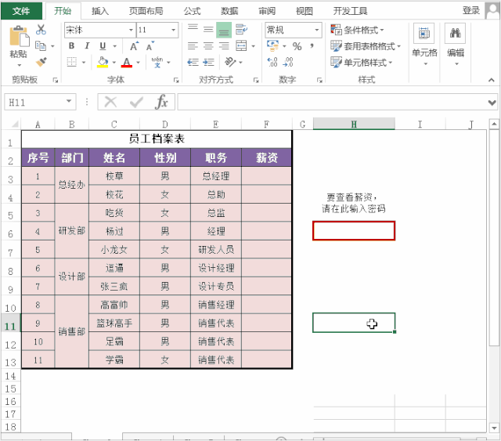This screenshot has width=501, height=441.
Task: Expand the formula bar chevron
Action: point(492,103)
